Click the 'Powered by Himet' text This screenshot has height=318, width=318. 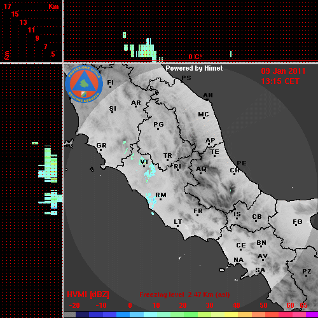pyautogui.click(x=194, y=68)
